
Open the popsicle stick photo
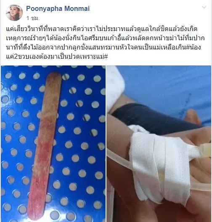point(53,144)
